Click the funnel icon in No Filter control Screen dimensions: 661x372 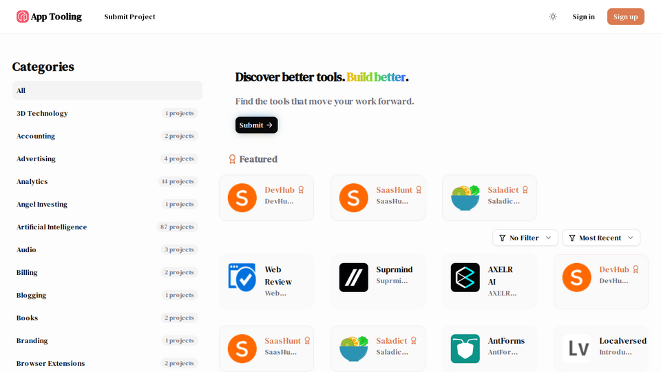(502, 238)
